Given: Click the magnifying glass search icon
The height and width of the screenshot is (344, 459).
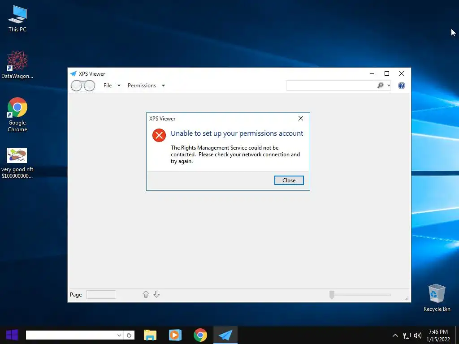Looking at the screenshot, I should (x=380, y=86).
